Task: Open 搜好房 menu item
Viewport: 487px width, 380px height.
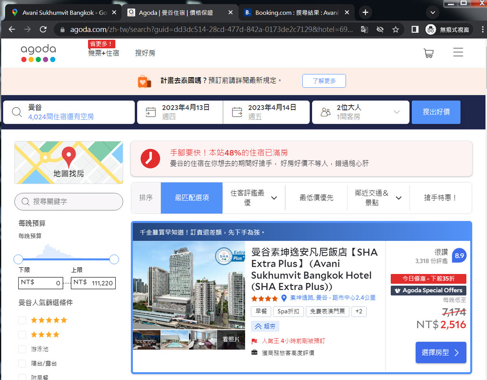Action: [x=145, y=53]
